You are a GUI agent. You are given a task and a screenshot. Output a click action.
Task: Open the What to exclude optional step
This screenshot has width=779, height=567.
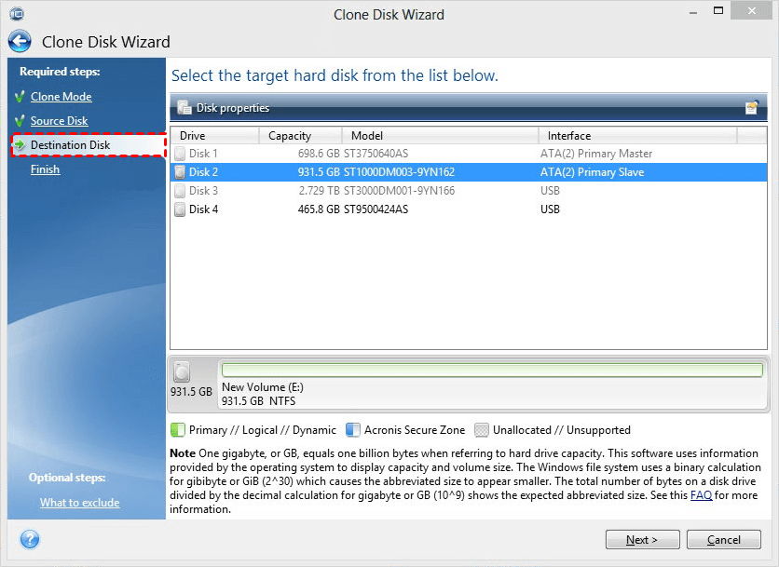click(80, 503)
